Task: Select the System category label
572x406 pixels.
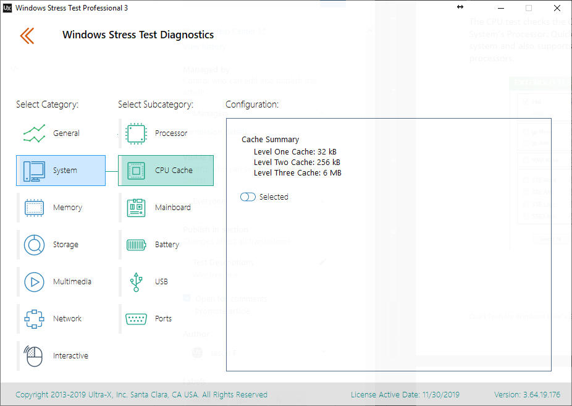Action: [x=65, y=171]
